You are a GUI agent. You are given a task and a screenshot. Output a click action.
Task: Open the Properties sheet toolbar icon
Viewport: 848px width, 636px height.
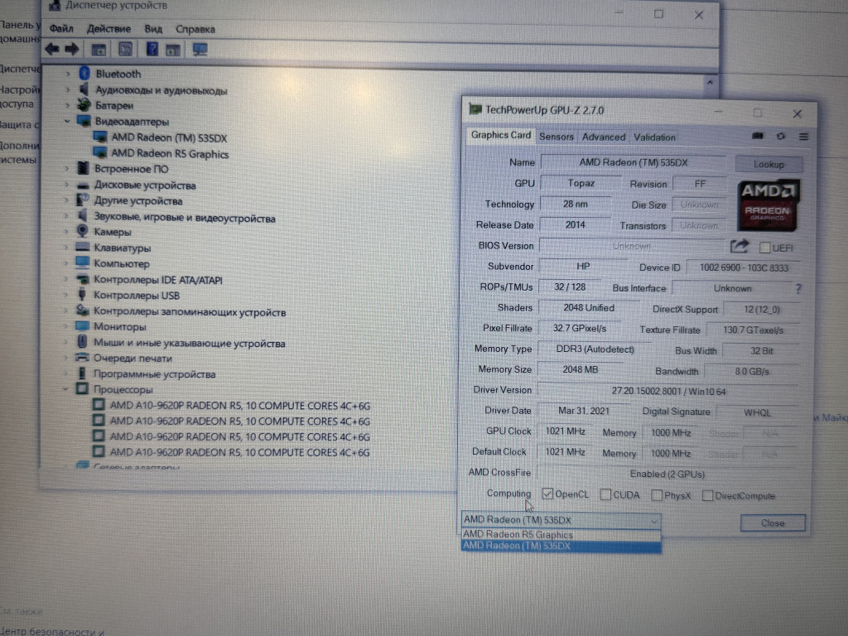tap(126, 50)
